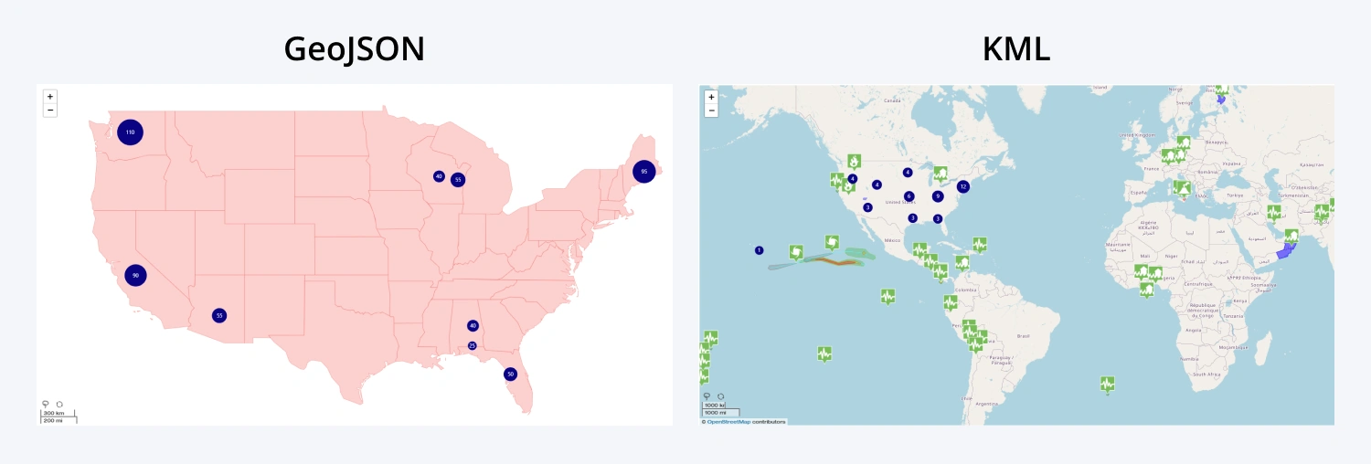Viewport: 1371px width, 464px height.
Task: Click the orange storm track in the Pacific
Action: tap(836, 262)
